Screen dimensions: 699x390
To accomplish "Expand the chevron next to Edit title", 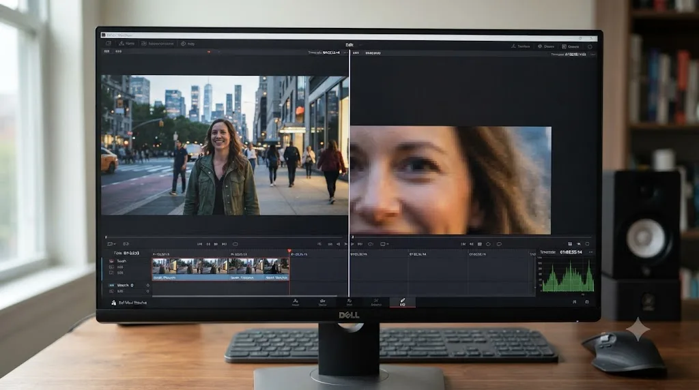I will [x=360, y=45].
